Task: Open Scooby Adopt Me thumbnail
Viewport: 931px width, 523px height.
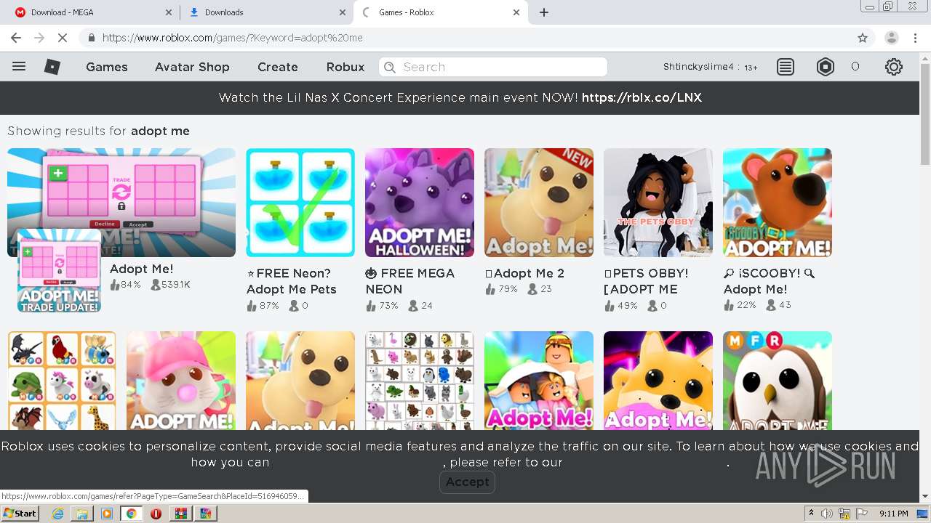Action: click(778, 203)
